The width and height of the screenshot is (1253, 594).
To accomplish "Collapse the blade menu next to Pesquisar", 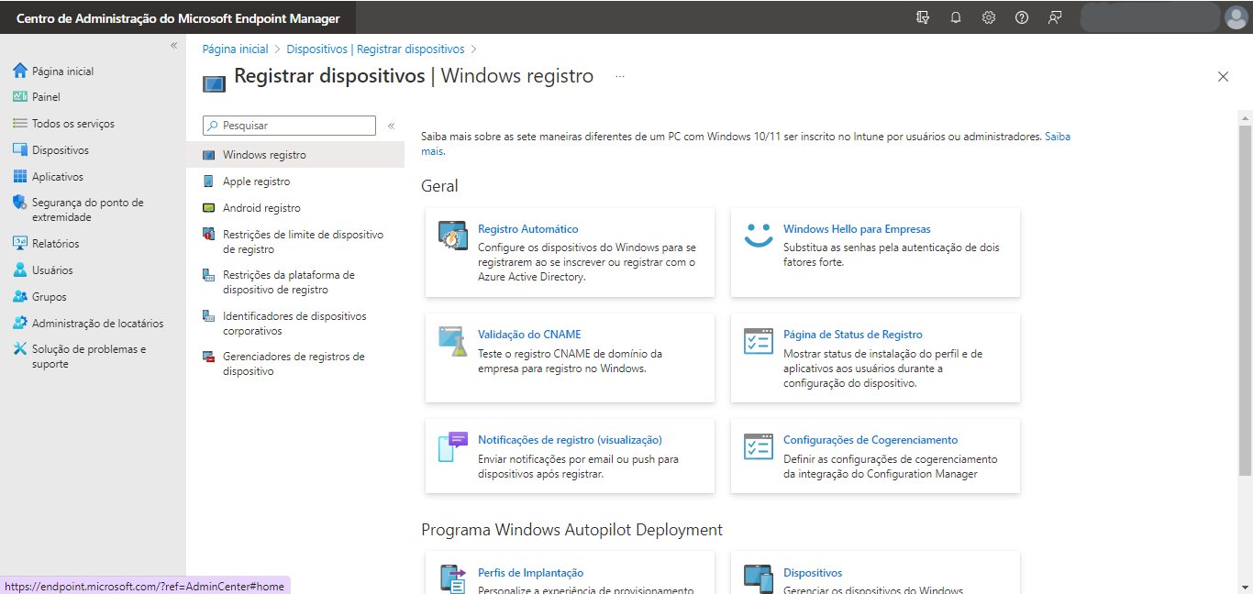I will coord(391,126).
